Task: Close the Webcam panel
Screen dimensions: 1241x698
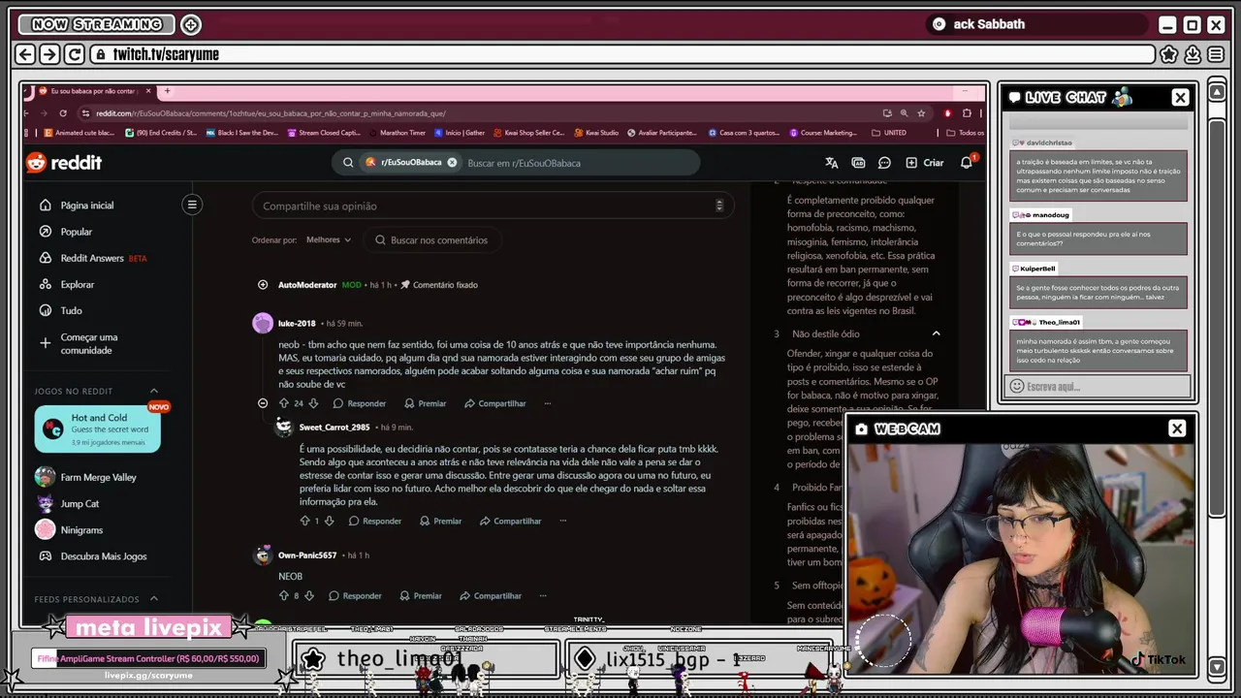Action: (1177, 428)
